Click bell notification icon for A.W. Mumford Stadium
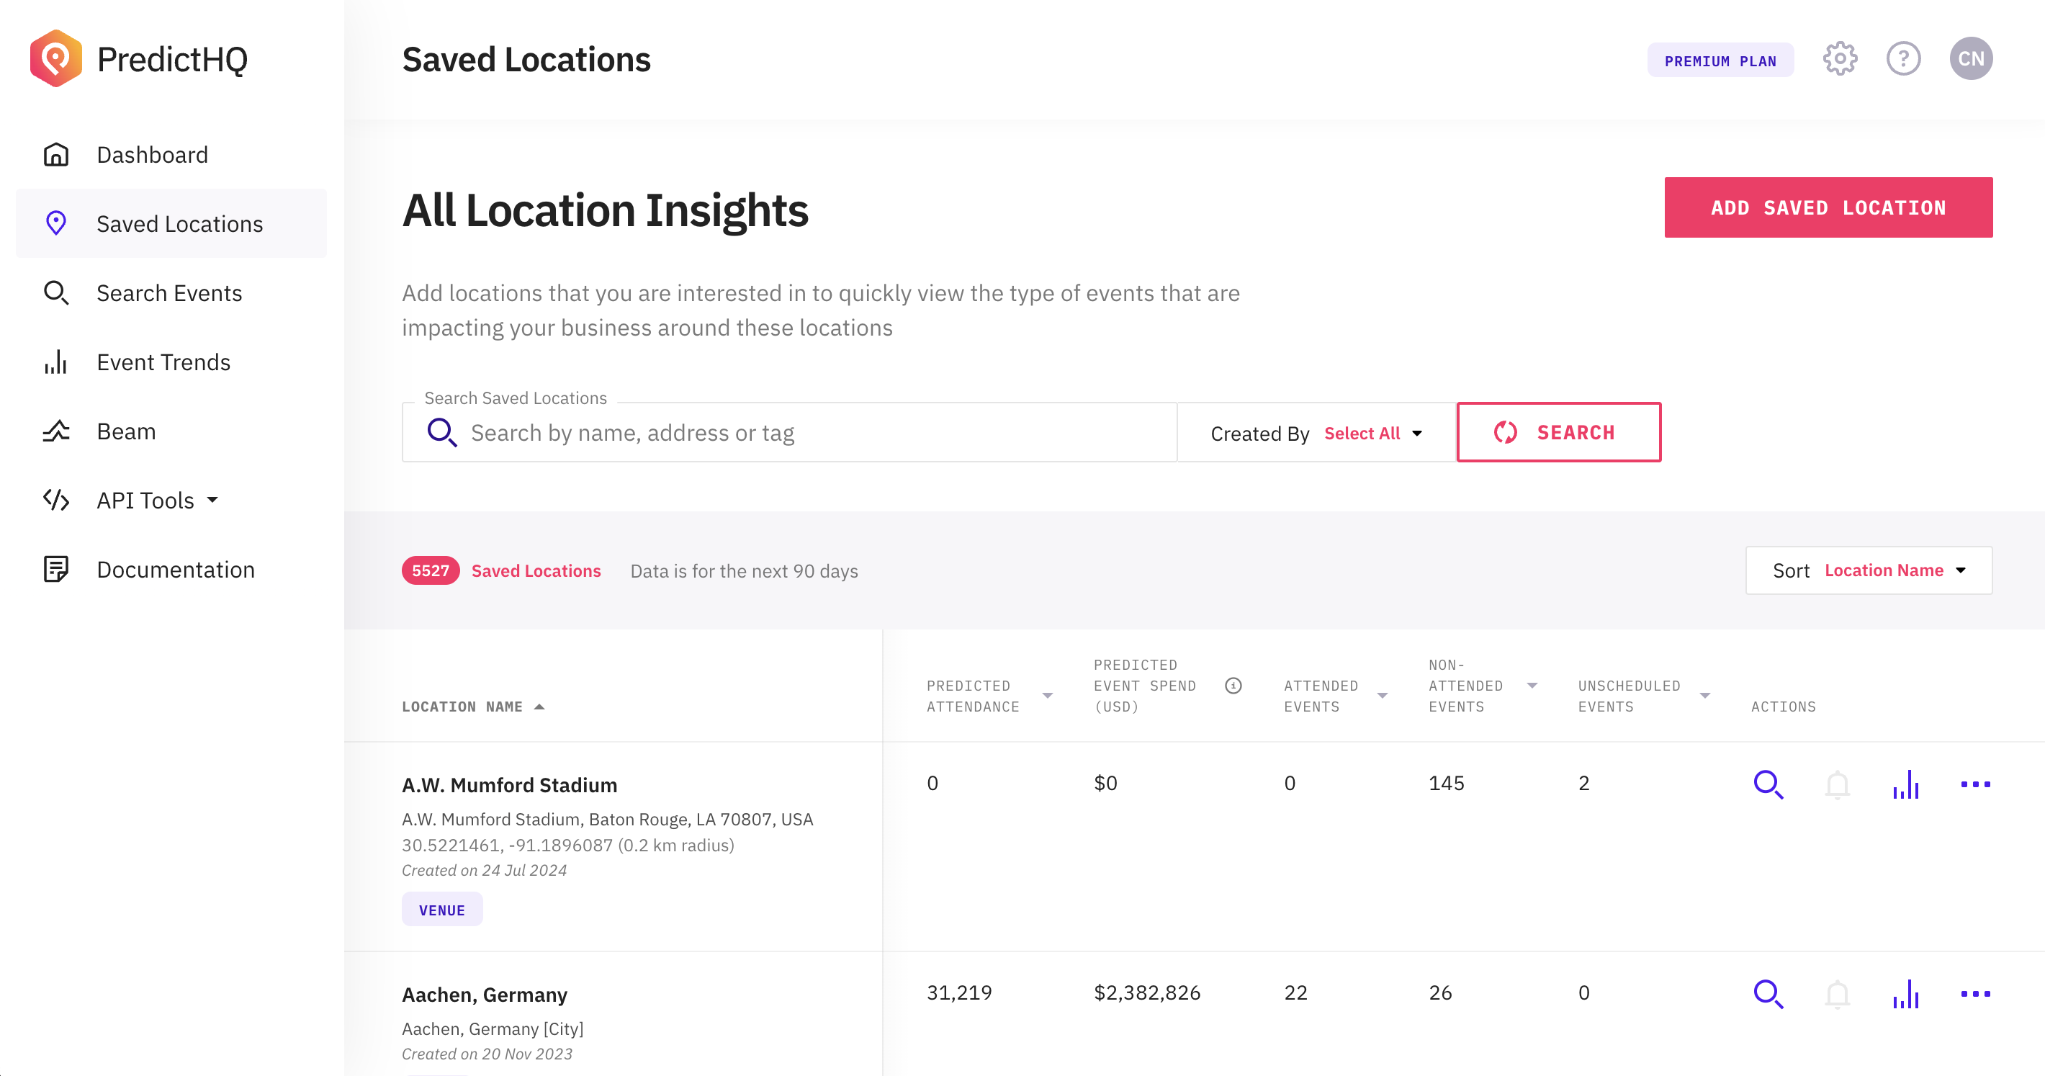Screen dimensions: 2045x1076 (x=1837, y=784)
